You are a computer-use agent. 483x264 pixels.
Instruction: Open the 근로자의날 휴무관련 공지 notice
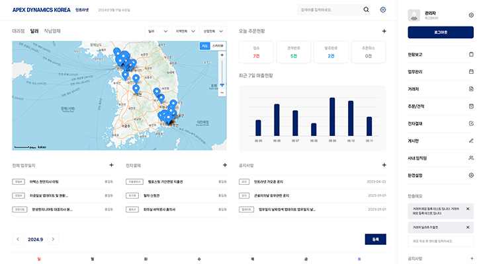click(271, 195)
